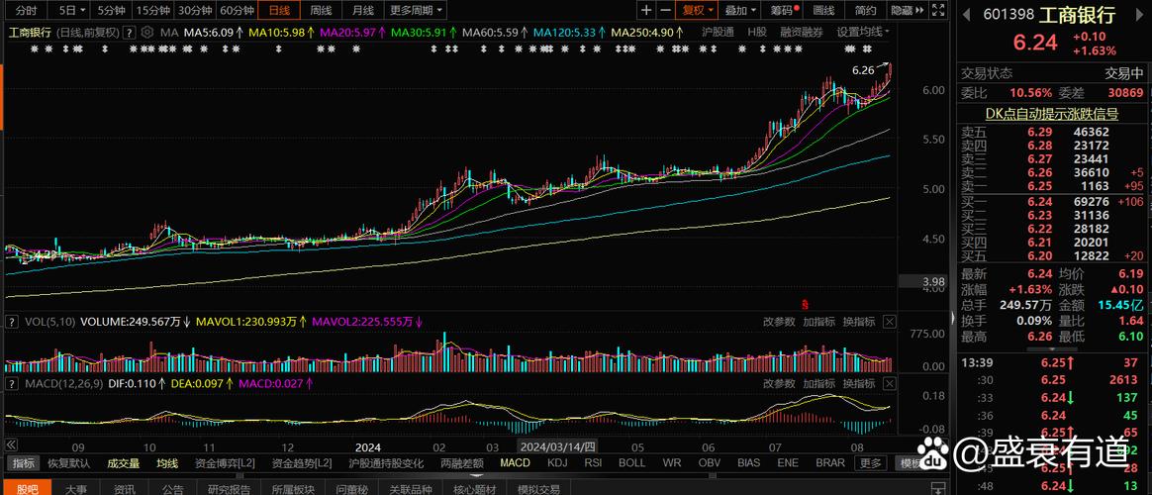Expand 更多周期 dropdown

tap(416, 10)
